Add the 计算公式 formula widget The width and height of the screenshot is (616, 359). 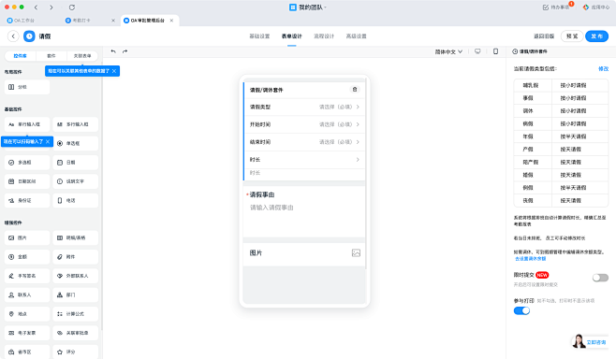tap(76, 314)
